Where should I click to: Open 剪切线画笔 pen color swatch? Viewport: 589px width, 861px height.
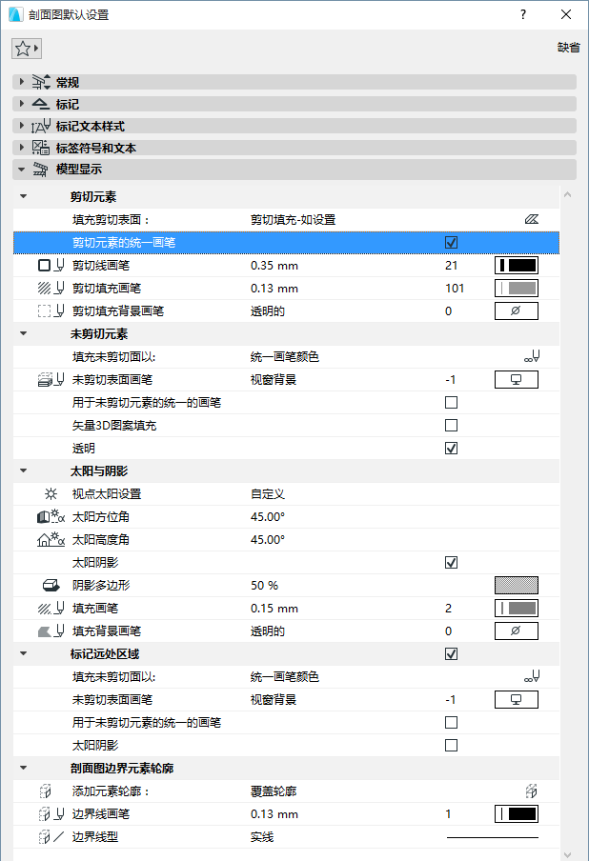coord(517,265)
